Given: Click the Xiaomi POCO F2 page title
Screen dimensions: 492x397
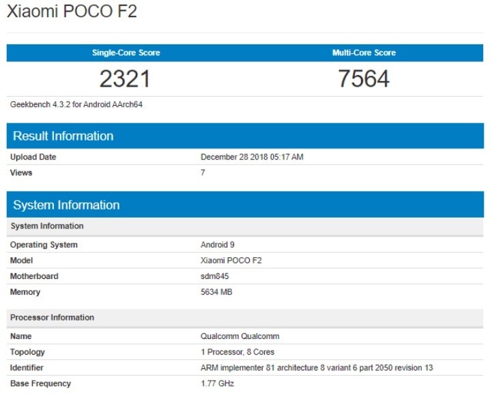Looking at the screenshot, I should (72, 12).
